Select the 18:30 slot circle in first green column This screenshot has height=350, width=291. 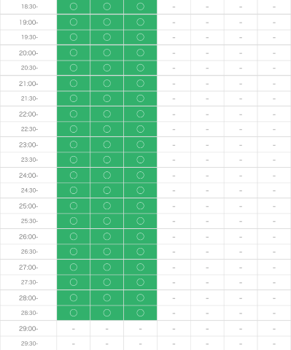(x=74, y=7)
